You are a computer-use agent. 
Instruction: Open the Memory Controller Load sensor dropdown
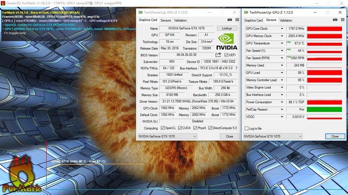click(x=282, y=80)
